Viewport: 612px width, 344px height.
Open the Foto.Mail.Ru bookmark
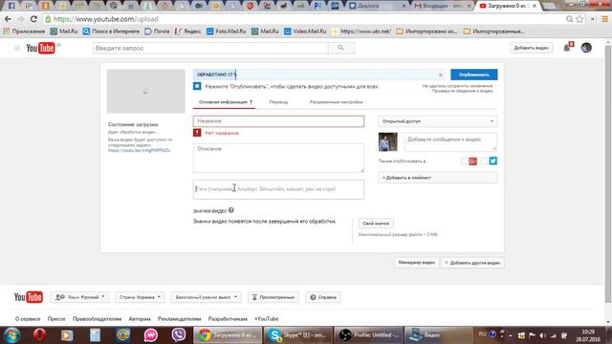click(227, 32)
